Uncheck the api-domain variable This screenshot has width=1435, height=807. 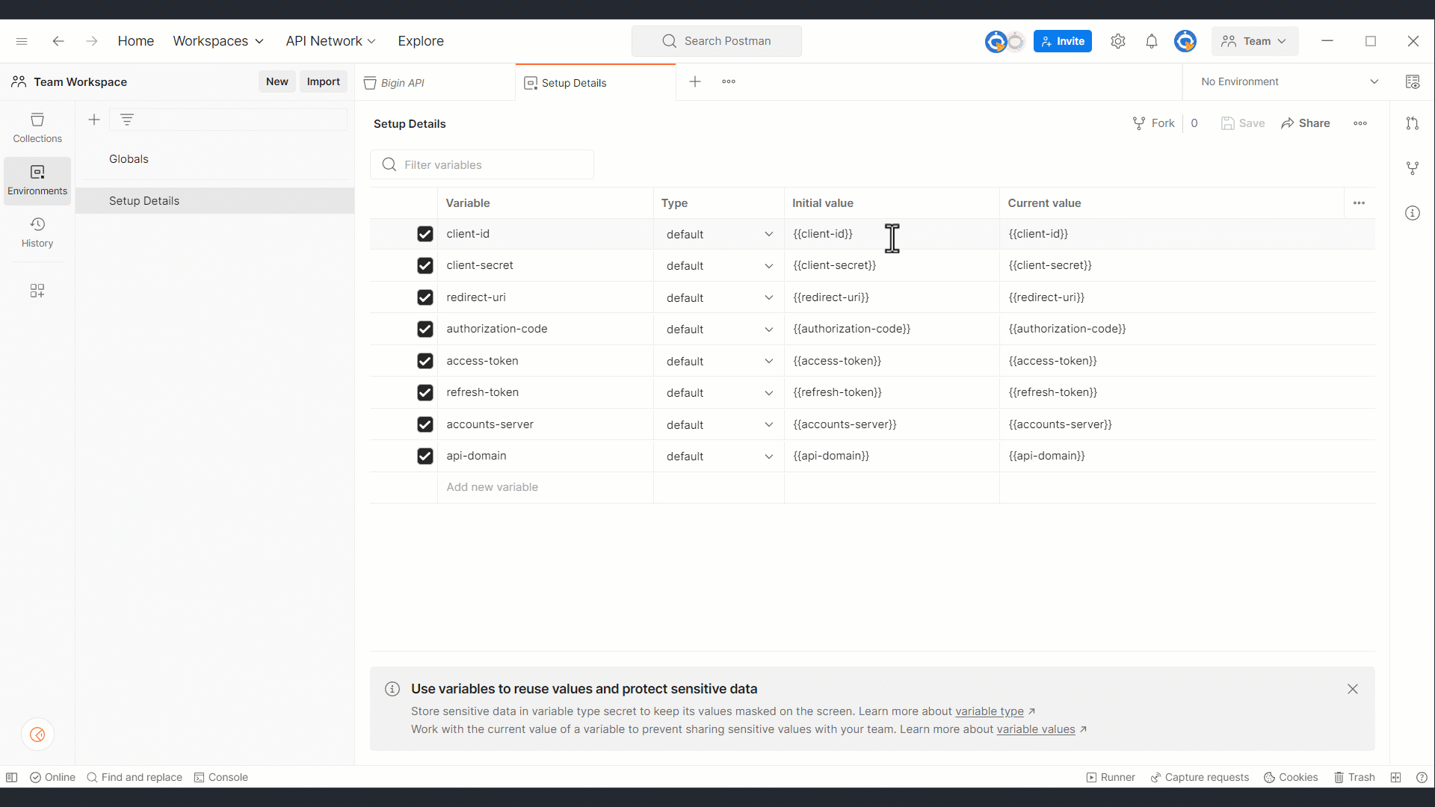coord(425,456)
